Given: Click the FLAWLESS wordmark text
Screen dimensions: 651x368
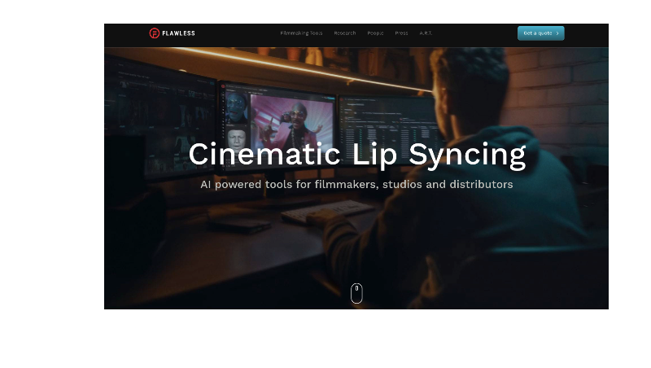Looking at the screenshot, I should (x=178, y=33).
